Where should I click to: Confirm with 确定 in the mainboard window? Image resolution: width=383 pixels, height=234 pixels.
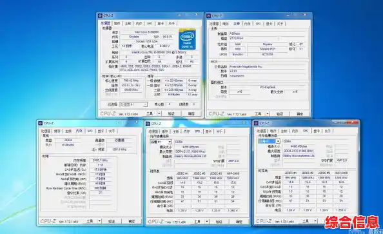click(x=300, y=114)
